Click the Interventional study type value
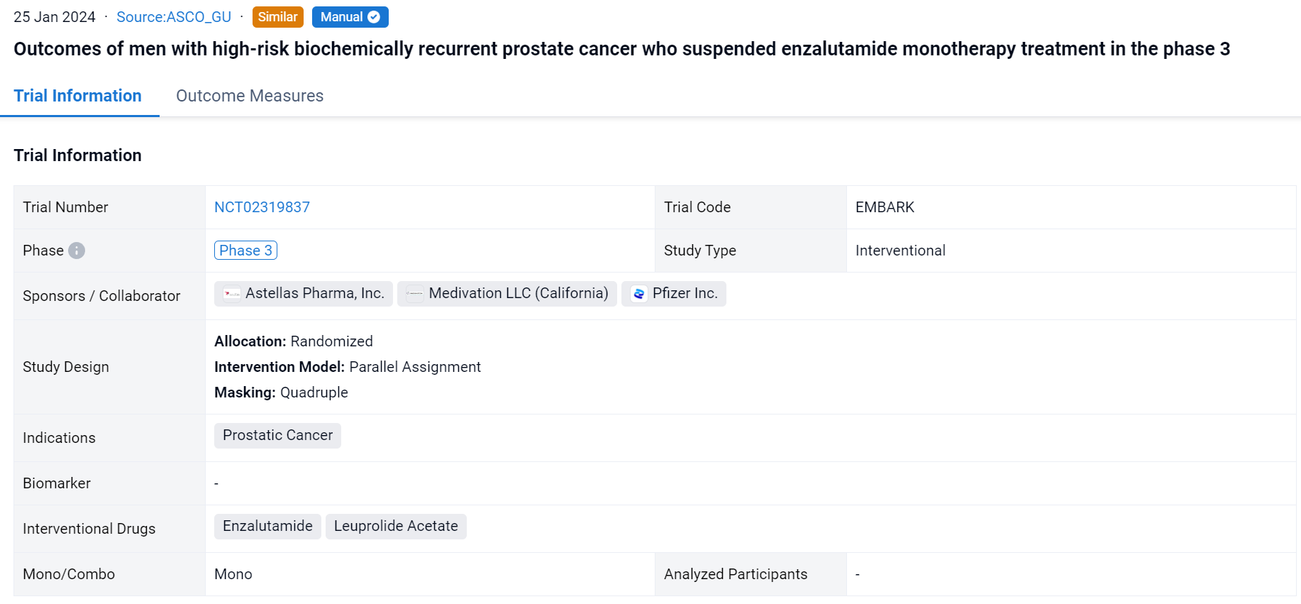The height and width of the screenshot is (604, 1301). [x=900, y=251]
